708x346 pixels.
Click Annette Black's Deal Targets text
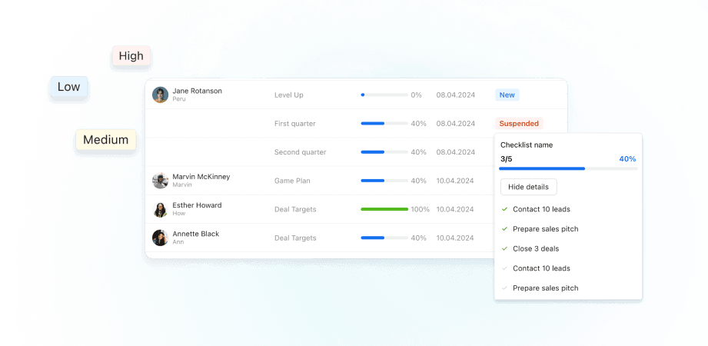(295, 238)
